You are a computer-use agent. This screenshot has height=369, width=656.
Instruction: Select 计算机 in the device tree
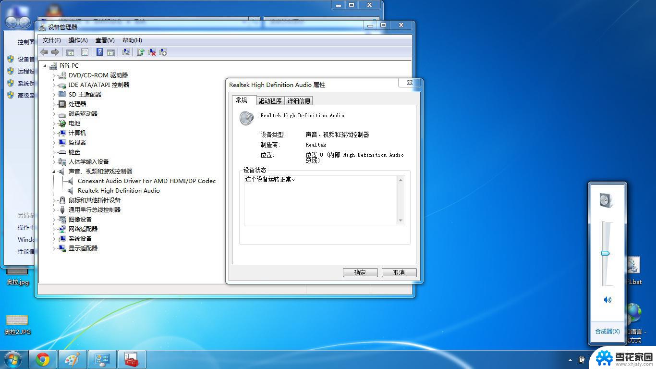pyautogui.click(x=77, y=133)
